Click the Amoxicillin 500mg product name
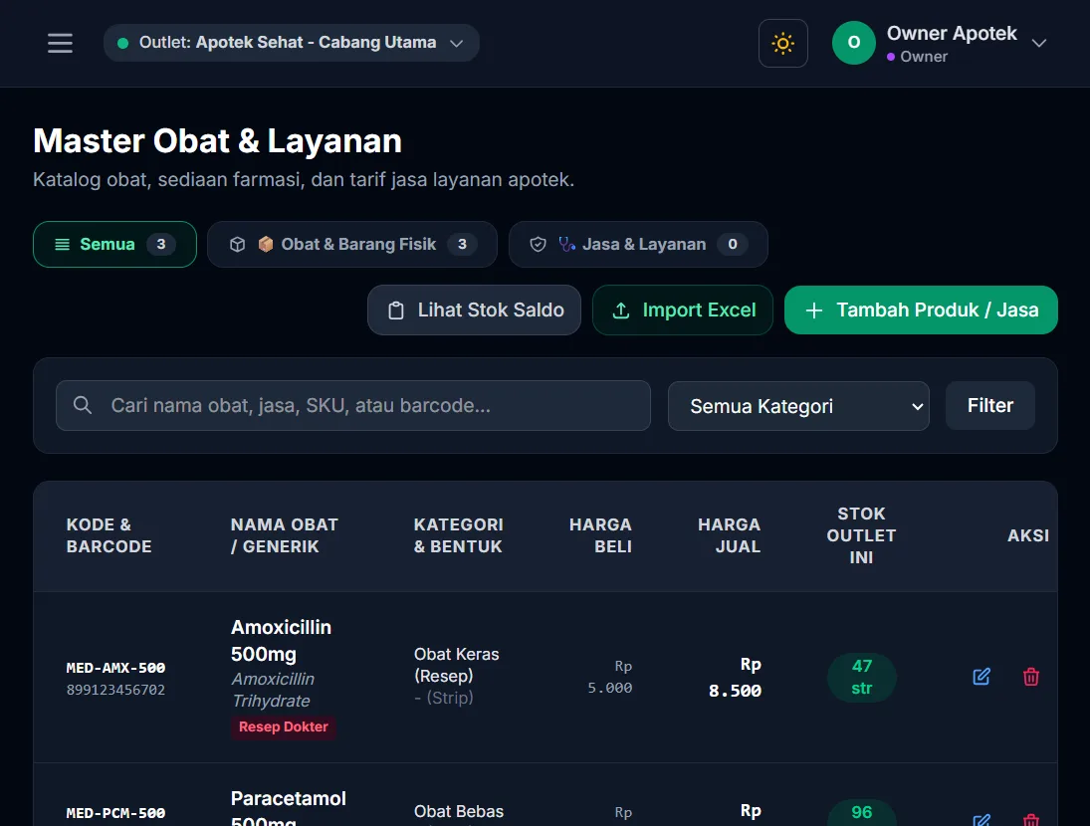The width and height of the screenshot is (1090, 826). pyautogui.click(x=281, y=641)
